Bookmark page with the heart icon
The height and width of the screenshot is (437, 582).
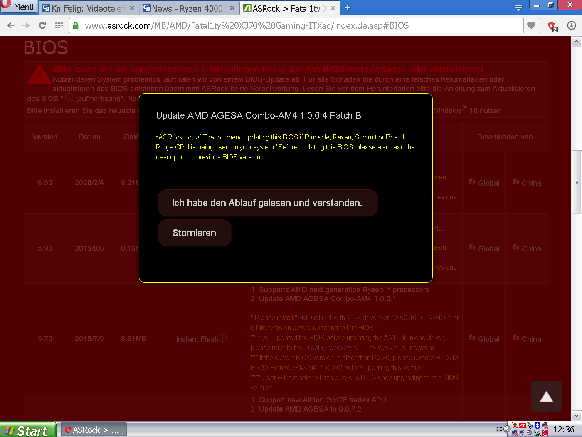click(531, 25)
